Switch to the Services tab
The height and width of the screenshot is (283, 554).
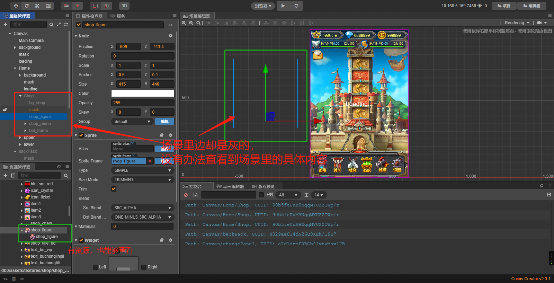[118, 16]
